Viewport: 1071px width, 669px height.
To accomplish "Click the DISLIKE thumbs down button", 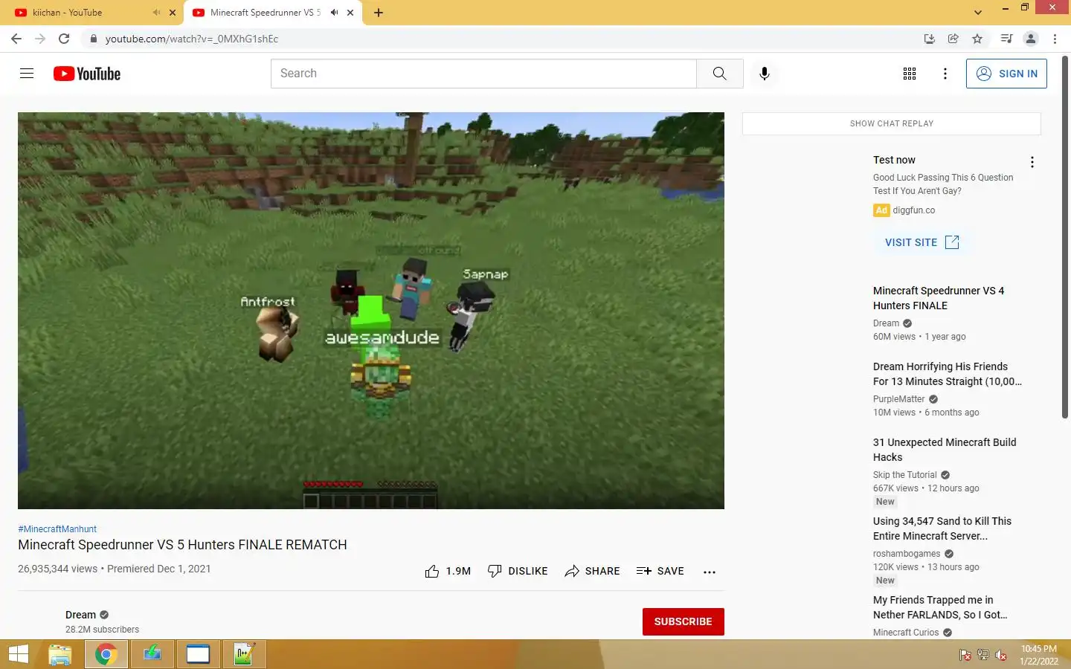I will (x=518, y=571).
